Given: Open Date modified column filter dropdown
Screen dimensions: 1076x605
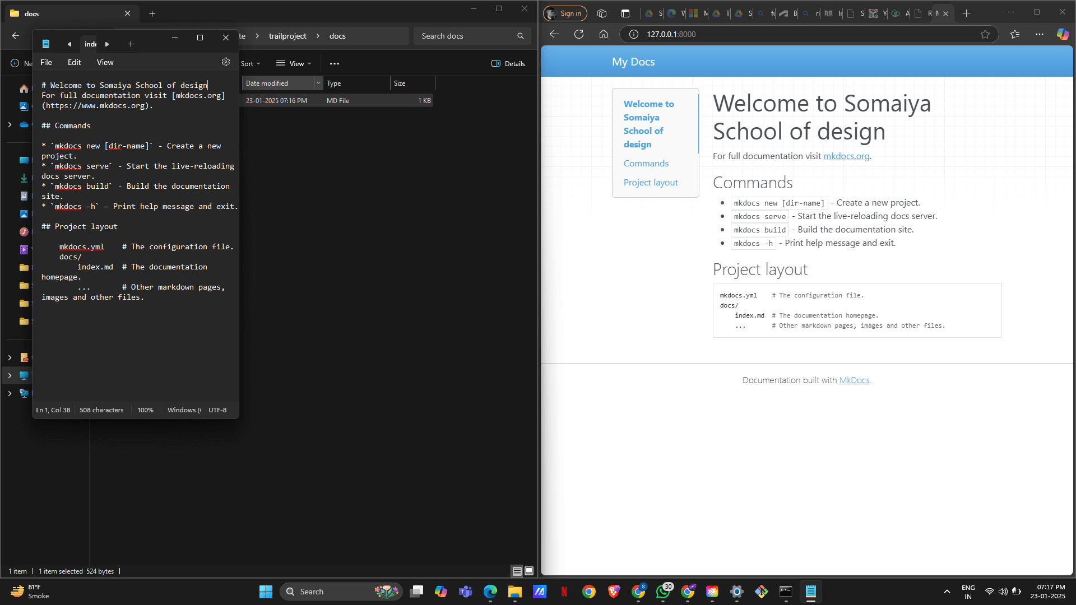Looking at the screenshot, I should pos(318,83).
